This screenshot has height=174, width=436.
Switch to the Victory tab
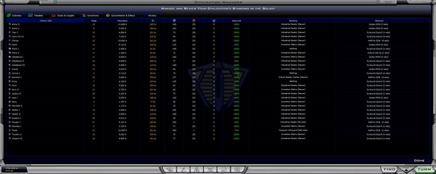[x=152, y=16]
